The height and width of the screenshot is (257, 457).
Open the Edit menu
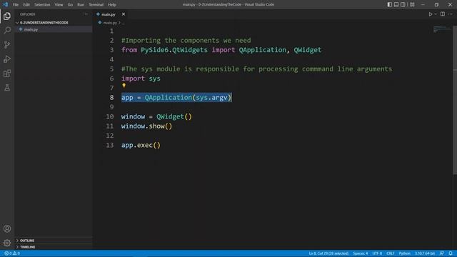pyautogui.click(x=26, y=4)
